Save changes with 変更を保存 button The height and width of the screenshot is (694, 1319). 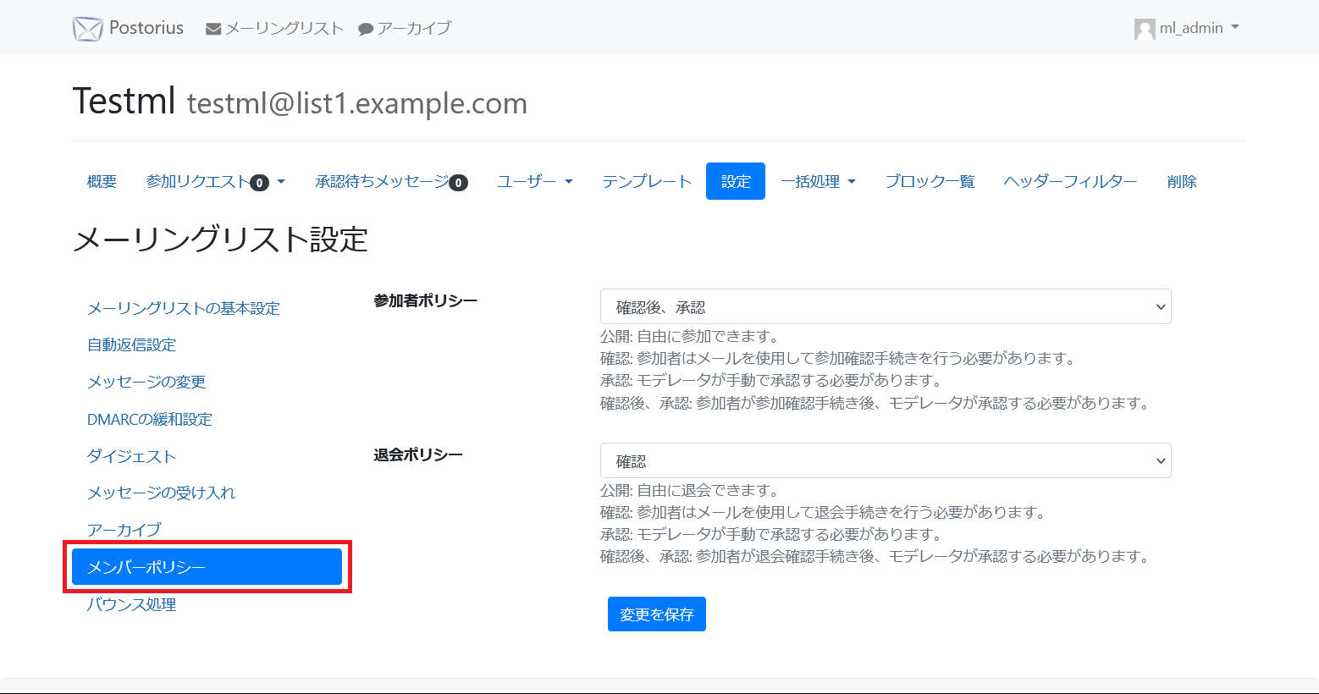657,614
